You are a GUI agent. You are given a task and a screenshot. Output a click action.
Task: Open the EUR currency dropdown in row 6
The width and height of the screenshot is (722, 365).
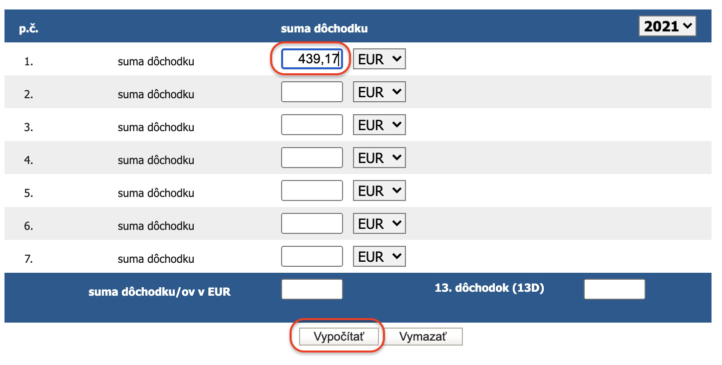pyautogui.click(x=379, y=224)
